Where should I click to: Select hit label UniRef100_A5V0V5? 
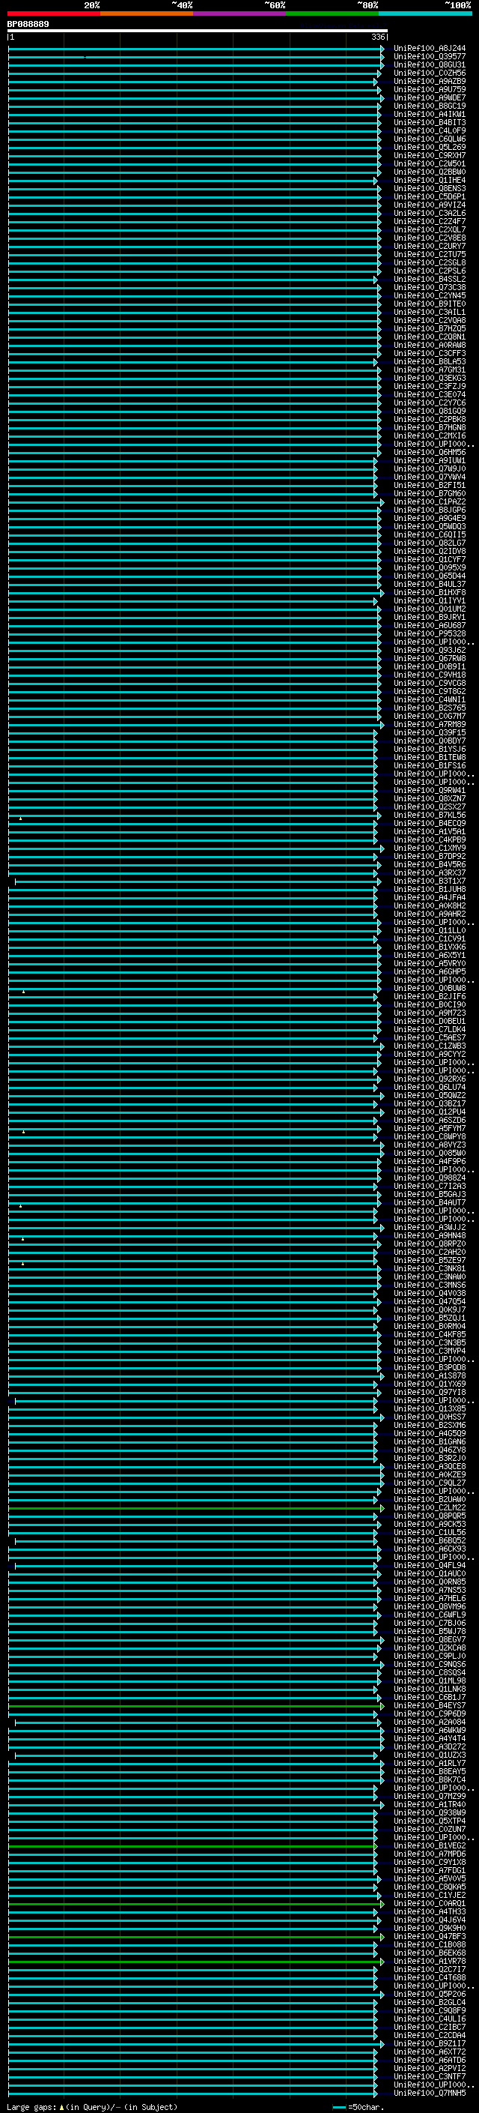click(430, 1879)
